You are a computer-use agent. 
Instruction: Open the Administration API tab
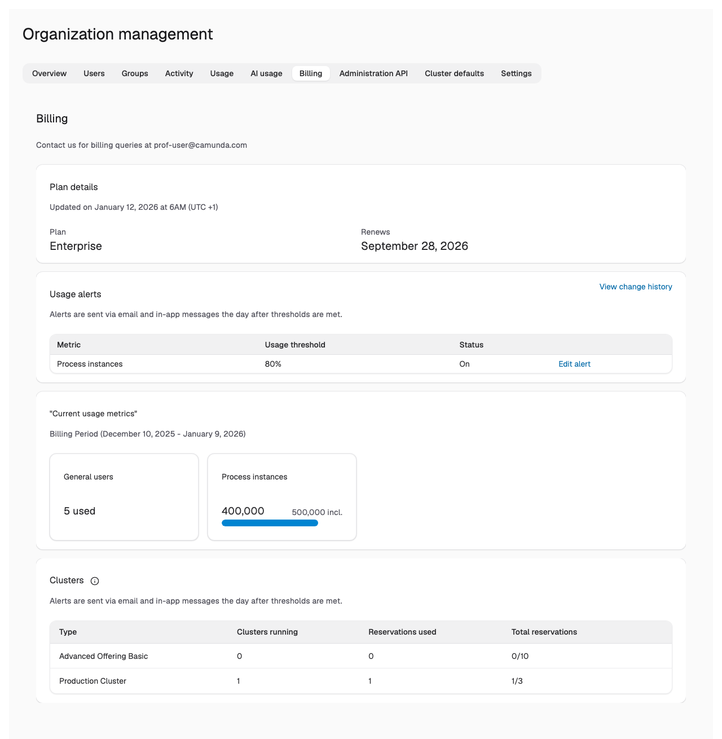pyautogui.click(x=373, y=73)
